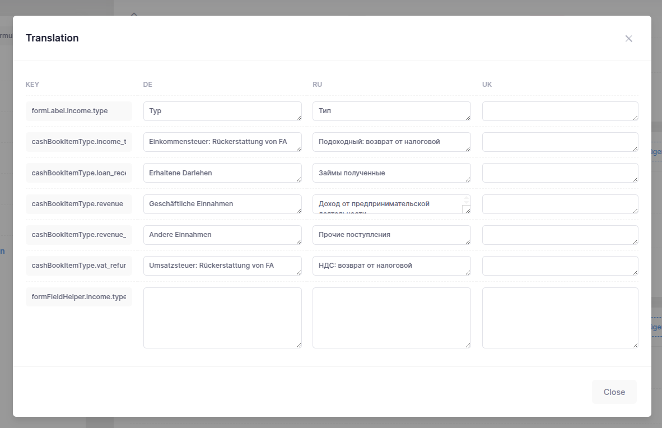Click the DE field 'Einkommensteuer: Rückerstattung von FA'
Screen dimensions: 662x428
click(222, 142)
